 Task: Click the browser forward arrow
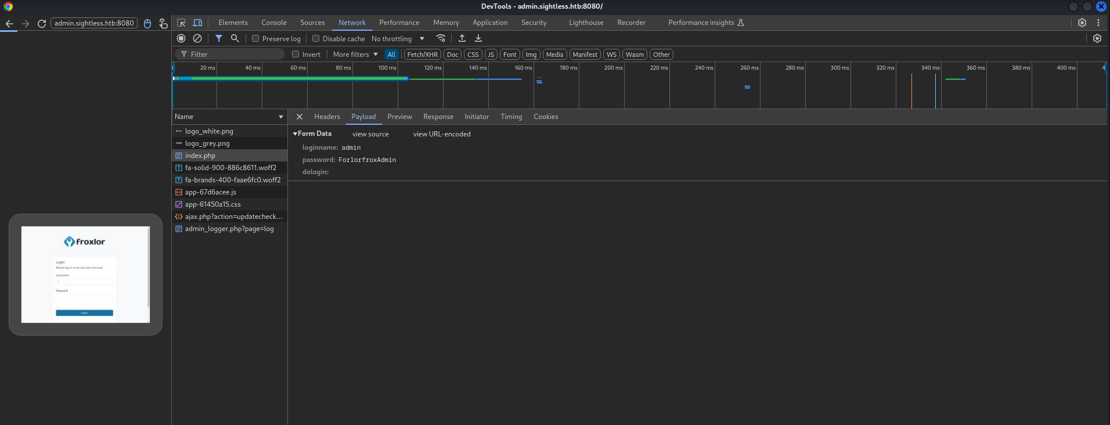click(x=26, y=24)
